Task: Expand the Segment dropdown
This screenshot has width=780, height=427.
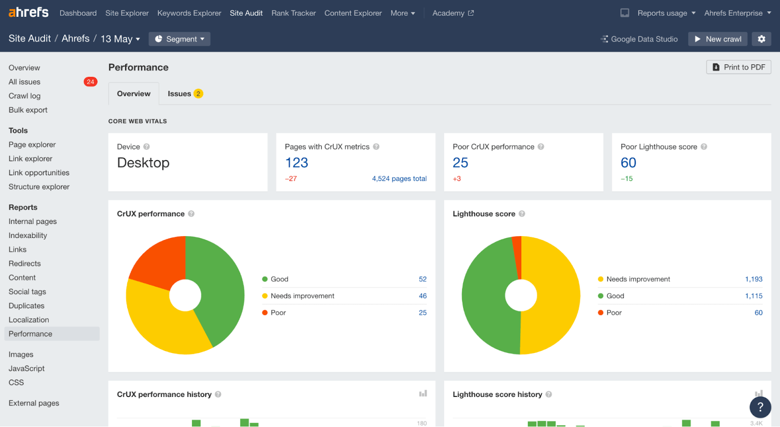Action: click(x=179, y=39)
